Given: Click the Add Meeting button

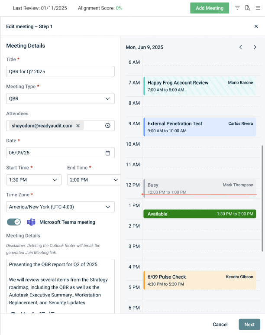Looking at the screenshot, I should coord(210,8).
